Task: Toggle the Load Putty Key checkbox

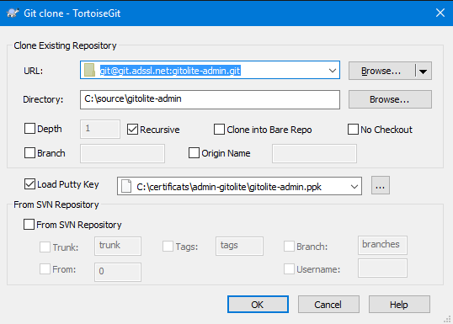Action: (x=29, y=184)
